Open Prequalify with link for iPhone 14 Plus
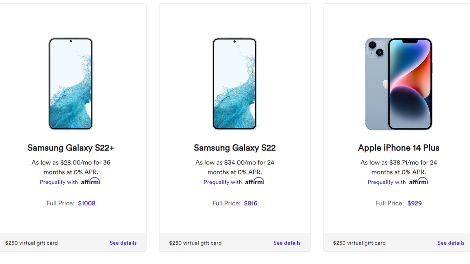The height and width of the screenshot is (264, 470). click(x=387, y=182)
